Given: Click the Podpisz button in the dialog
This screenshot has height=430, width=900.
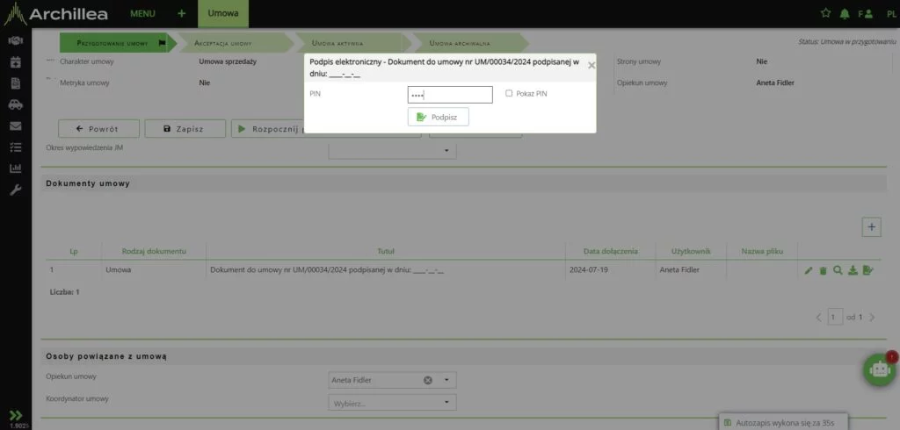Looking at the screenshot, I should pyautogui.click(x=438, y=117).
